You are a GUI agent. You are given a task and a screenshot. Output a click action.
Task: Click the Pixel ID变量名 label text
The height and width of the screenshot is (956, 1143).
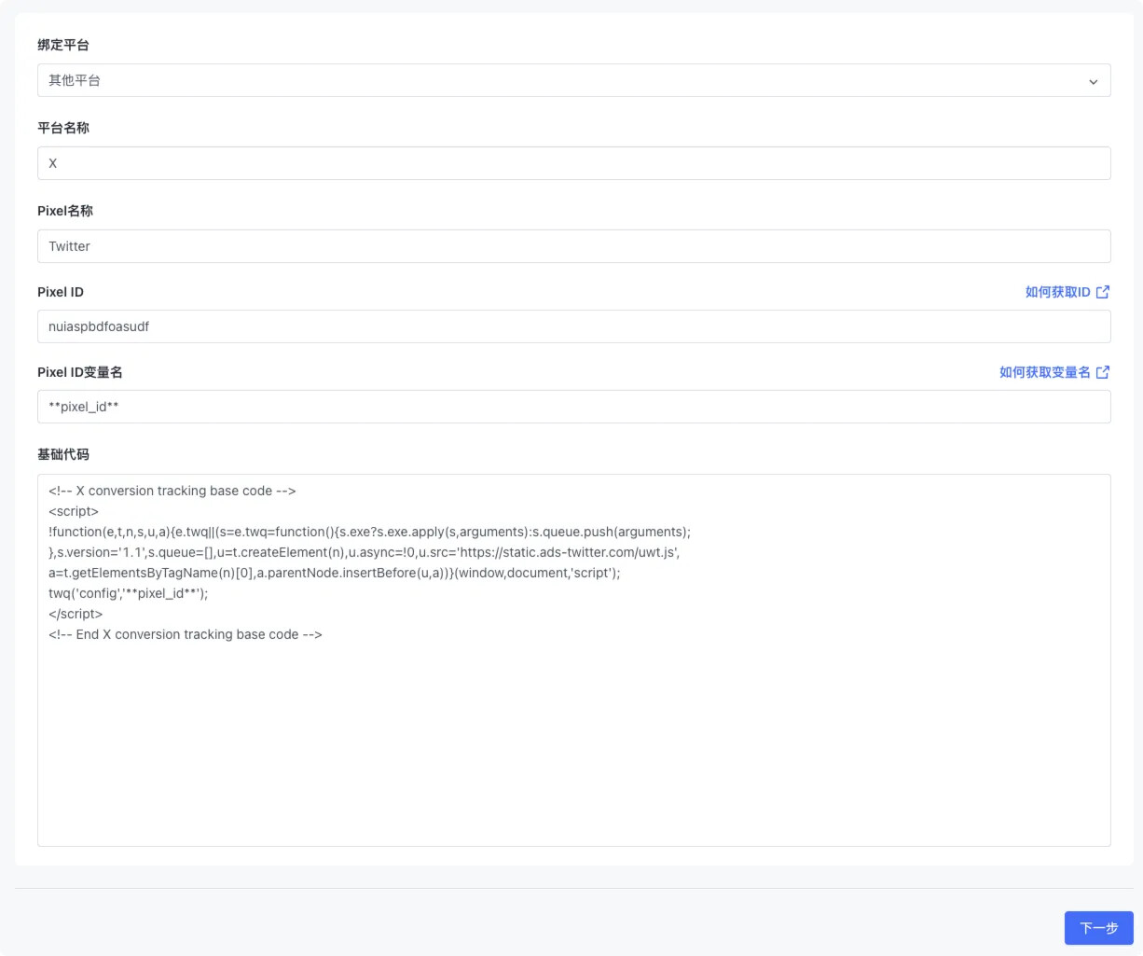[80, 372]
